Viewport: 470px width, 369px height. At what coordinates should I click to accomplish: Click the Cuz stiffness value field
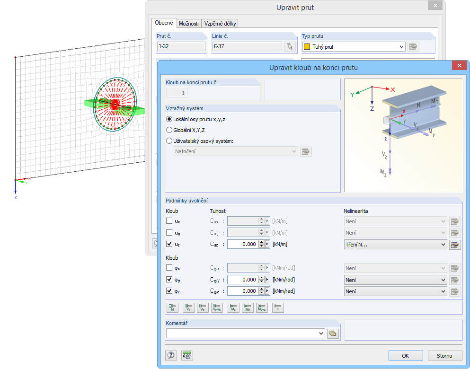(243, 245)
